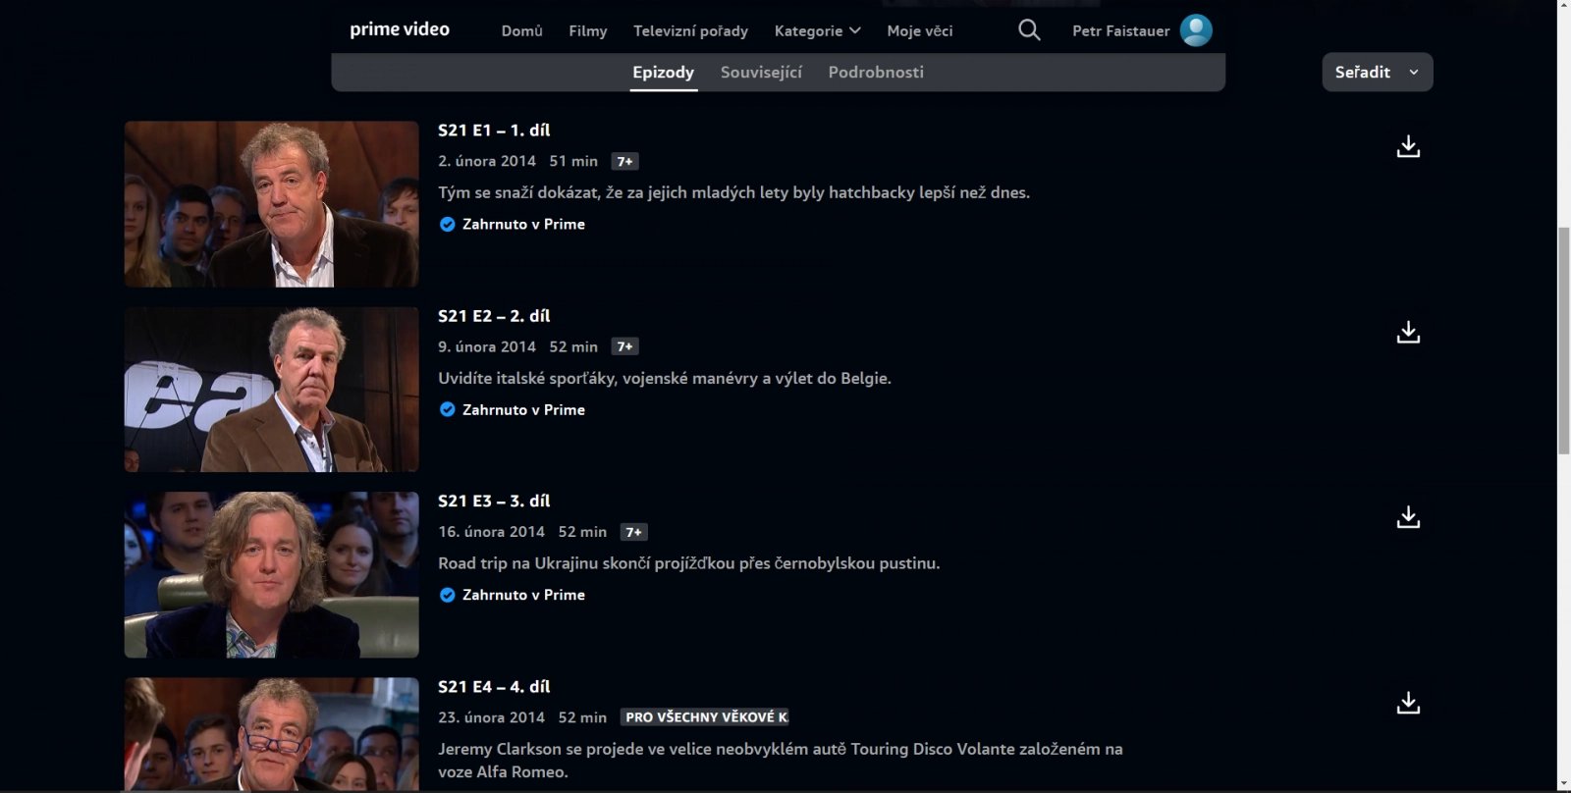
Task: Click the date 2. února 2014
Action: coord(487,161)
